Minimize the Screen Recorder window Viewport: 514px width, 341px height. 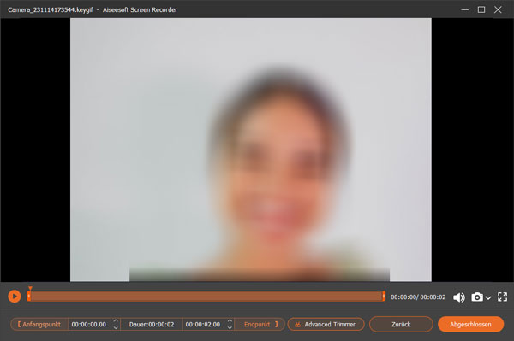point(465,9)
